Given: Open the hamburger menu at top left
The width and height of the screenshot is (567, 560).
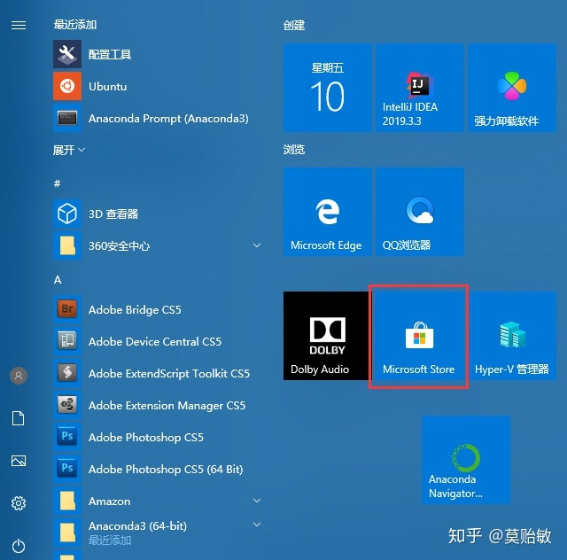Looking at the screenshot, I should 19,26.
